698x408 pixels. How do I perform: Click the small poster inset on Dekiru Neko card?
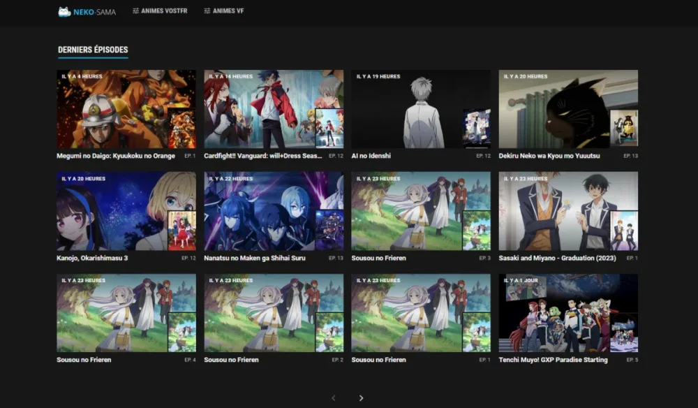(624, 129)
